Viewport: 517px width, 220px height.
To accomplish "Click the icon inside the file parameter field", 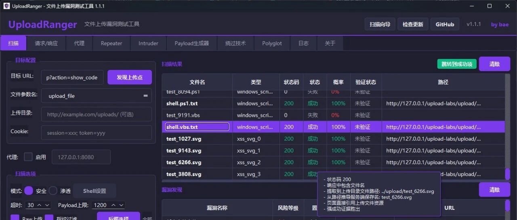I will (x=145, y=96).
